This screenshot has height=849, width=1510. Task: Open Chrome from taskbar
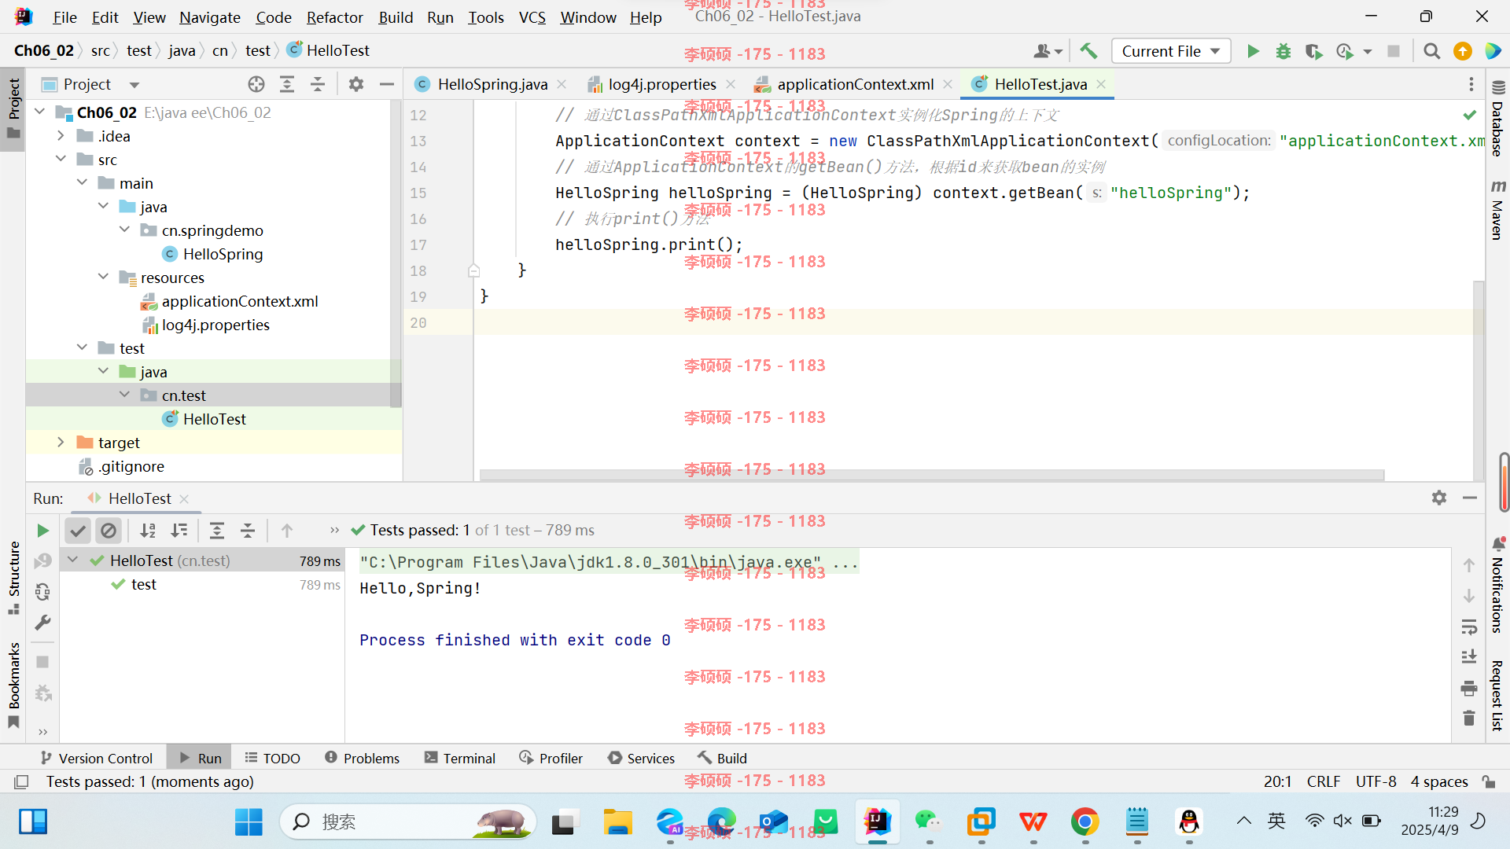(x=1085, y=822)
